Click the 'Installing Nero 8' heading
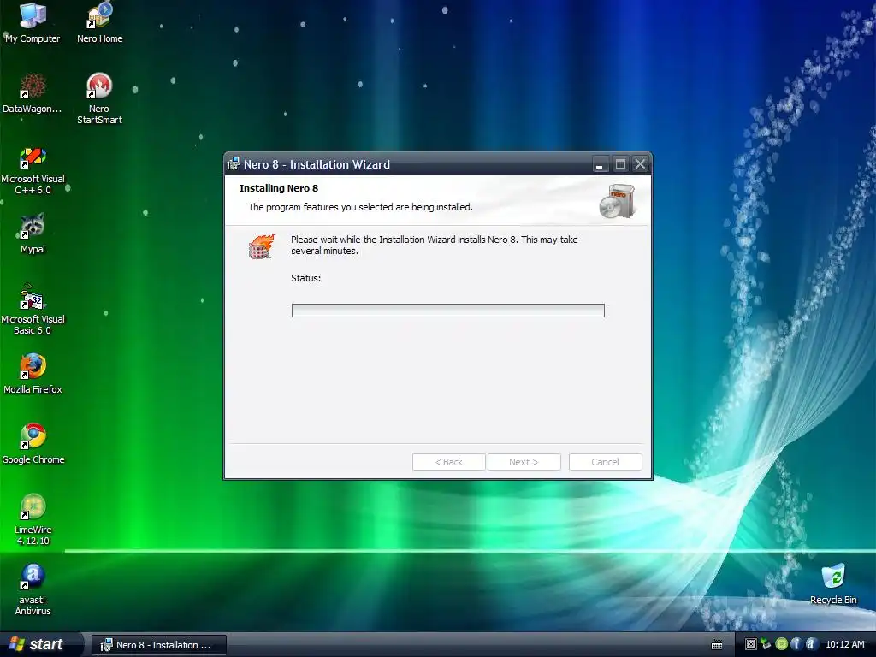 (279, 188)
